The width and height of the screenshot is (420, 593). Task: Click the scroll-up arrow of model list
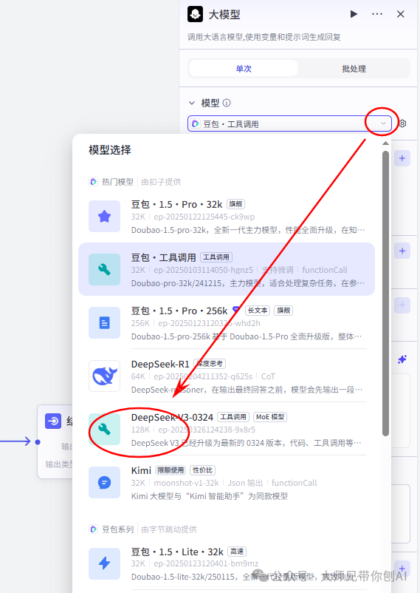(385, 143)
